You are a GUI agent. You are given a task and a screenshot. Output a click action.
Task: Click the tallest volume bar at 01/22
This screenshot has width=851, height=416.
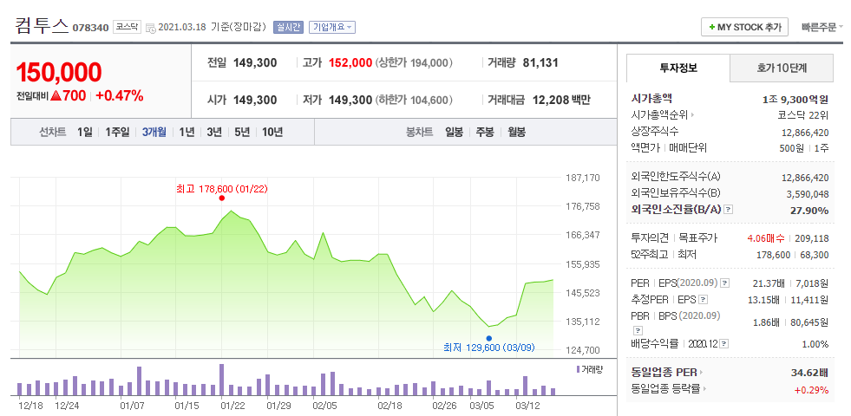click(221, 380)
